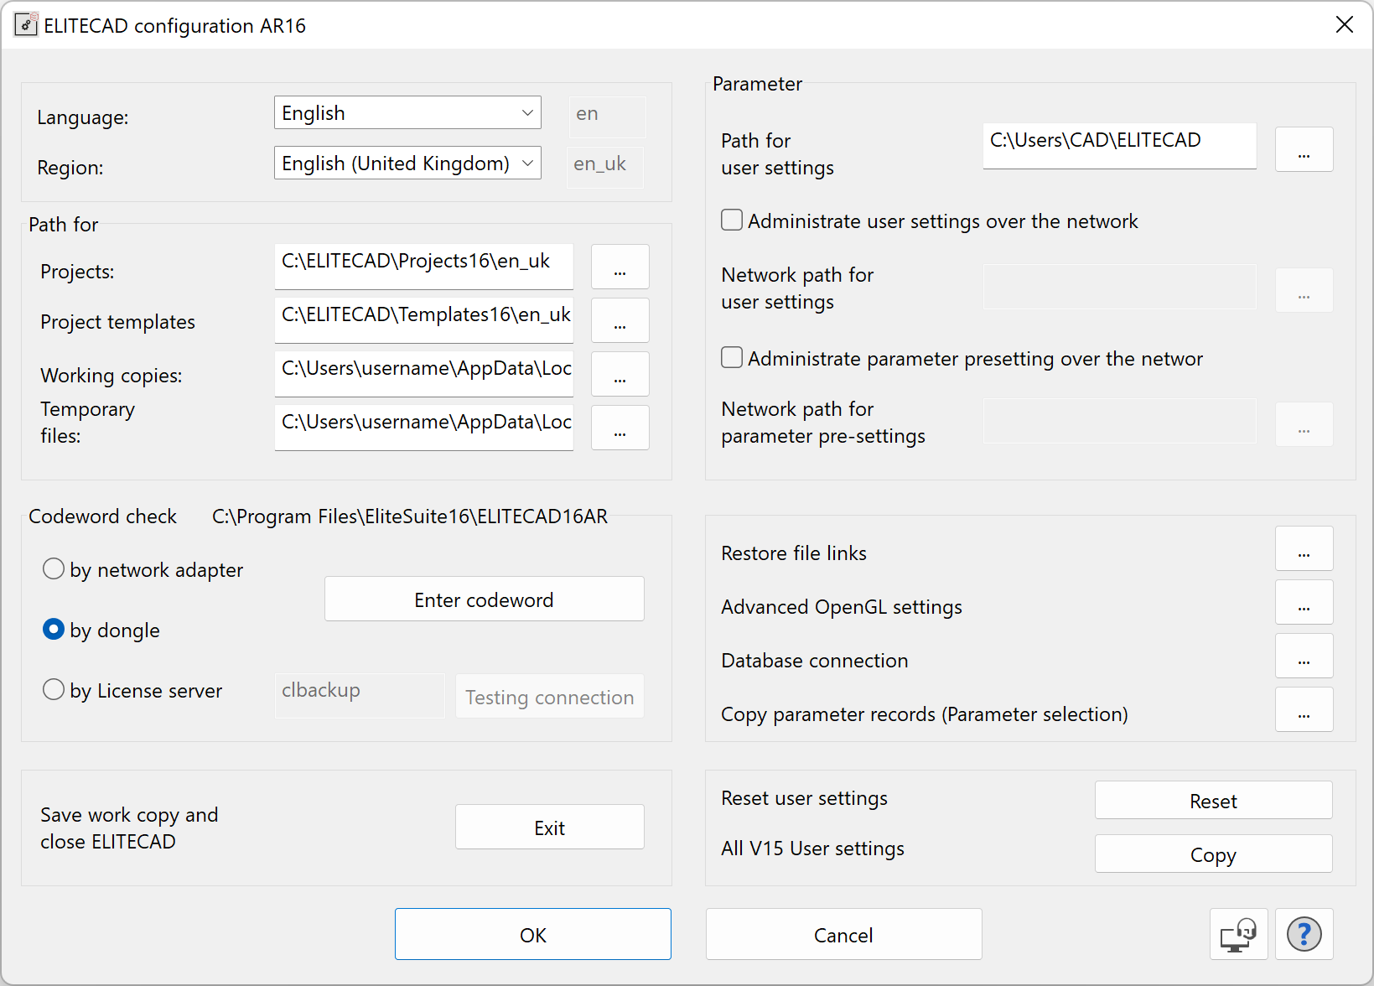Click the user settings path field
The height and width of the screenshot is (986, 1374).
[1119, 146]
